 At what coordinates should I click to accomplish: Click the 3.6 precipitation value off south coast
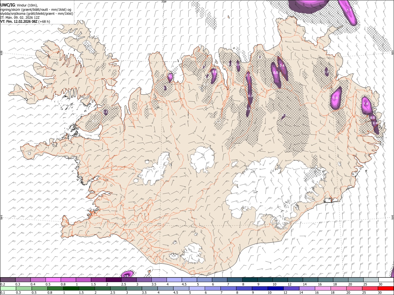126,276
